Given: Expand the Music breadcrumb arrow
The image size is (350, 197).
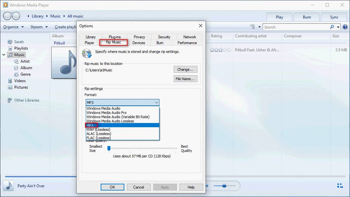Looking at the screenshot, I should pos(47,16).
